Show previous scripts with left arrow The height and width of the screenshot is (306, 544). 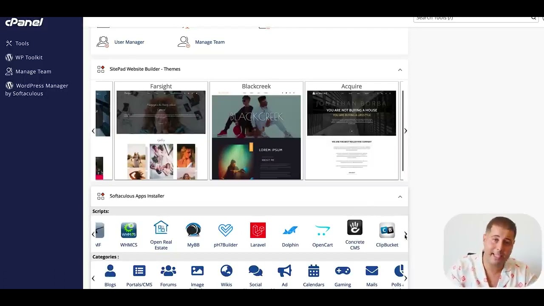point(93,234)
